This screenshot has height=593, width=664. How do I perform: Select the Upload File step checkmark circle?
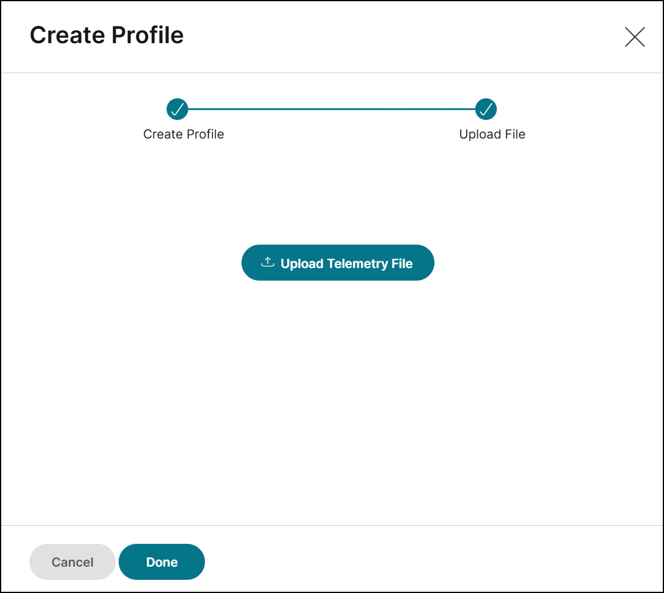point(486,109)
